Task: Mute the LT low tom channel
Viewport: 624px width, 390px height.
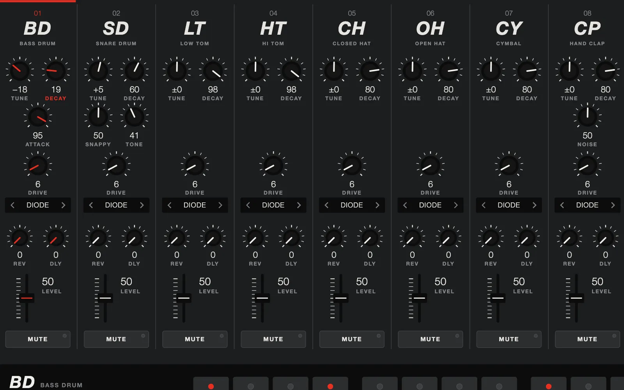Action: click(195, 339)
